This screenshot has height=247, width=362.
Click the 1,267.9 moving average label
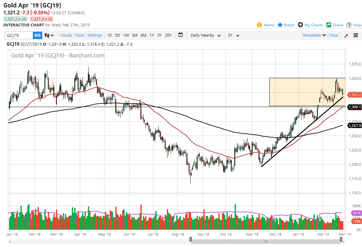tap(354, 125)
